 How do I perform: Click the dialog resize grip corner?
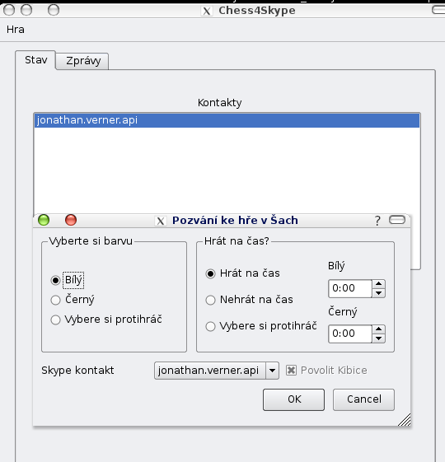pos(405,420)
